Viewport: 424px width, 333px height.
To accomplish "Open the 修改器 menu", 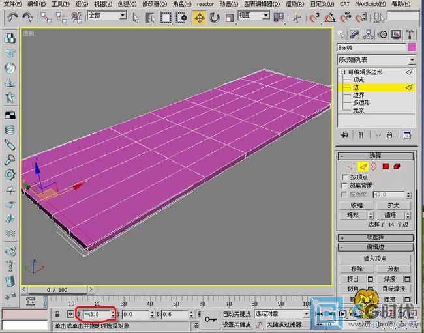I will click(x=155, y=4).
